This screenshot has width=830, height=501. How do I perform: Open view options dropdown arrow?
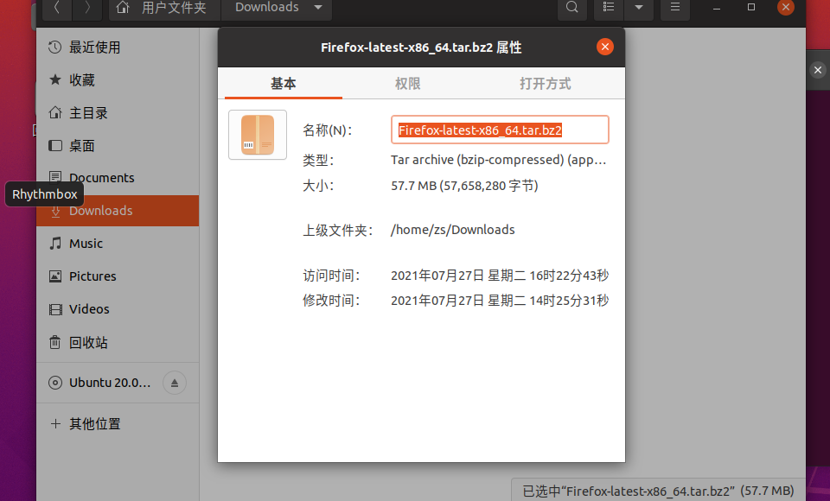coord(639,8)
